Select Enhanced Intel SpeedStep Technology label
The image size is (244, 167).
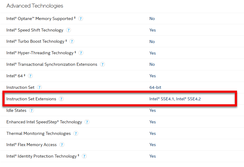pyautogui.click(x=44, y=122)
